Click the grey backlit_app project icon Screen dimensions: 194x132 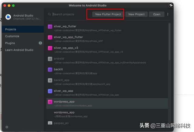click(x=50, y=80)
